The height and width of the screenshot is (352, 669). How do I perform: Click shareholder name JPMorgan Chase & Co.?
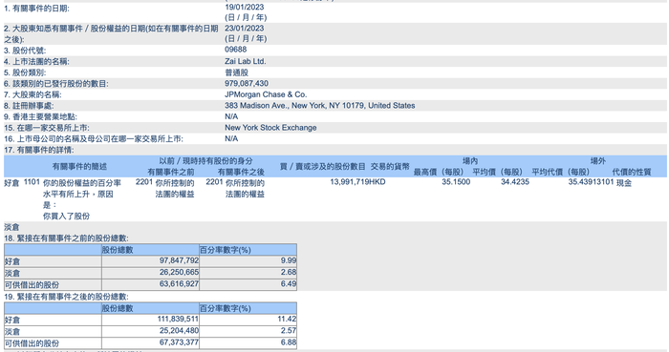(266, 94)
